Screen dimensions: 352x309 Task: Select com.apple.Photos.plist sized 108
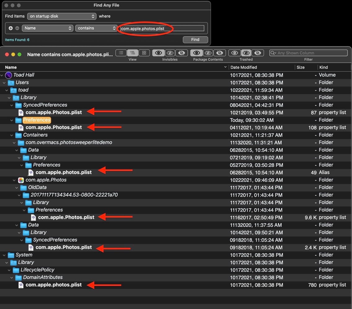(x=54, y=128)
